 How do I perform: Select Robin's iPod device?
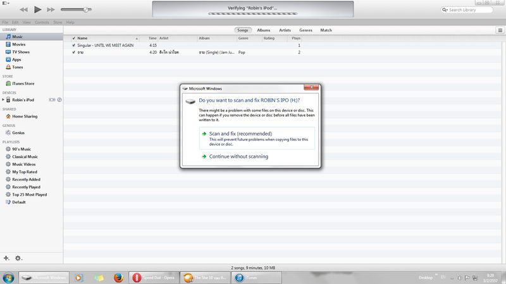(23, 100)
